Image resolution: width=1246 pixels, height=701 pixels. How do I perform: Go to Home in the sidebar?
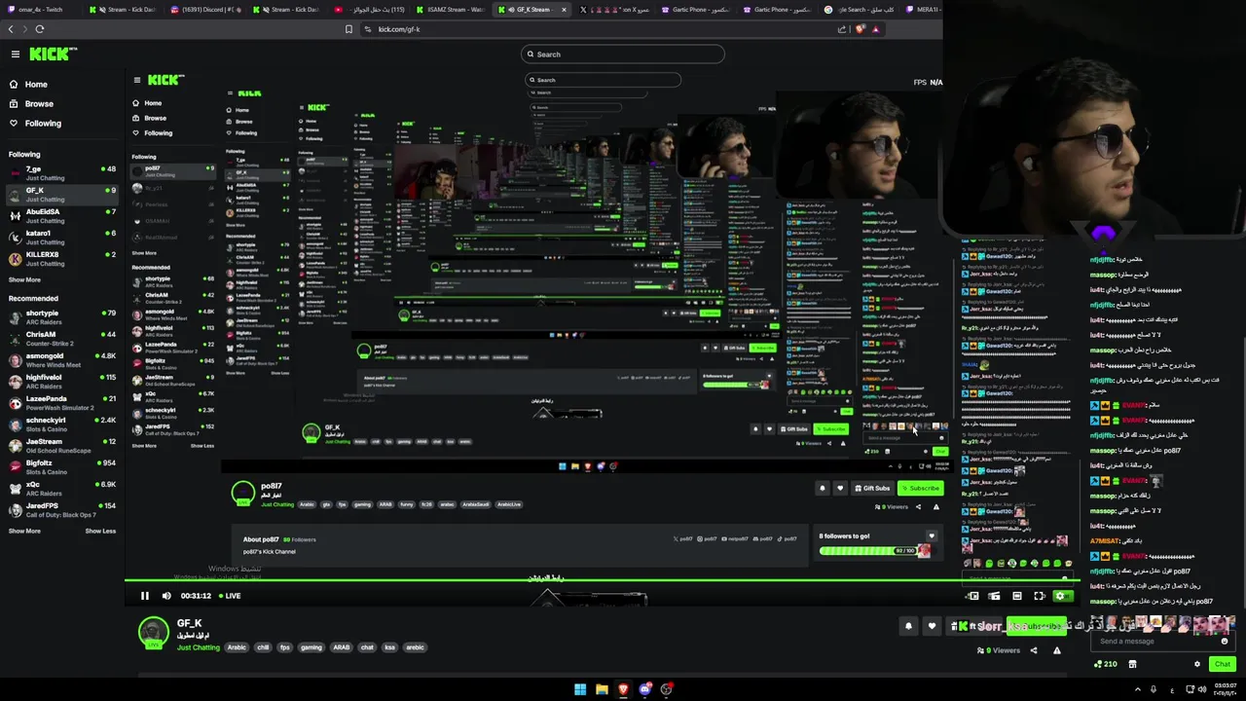click(x=36, y=85)
